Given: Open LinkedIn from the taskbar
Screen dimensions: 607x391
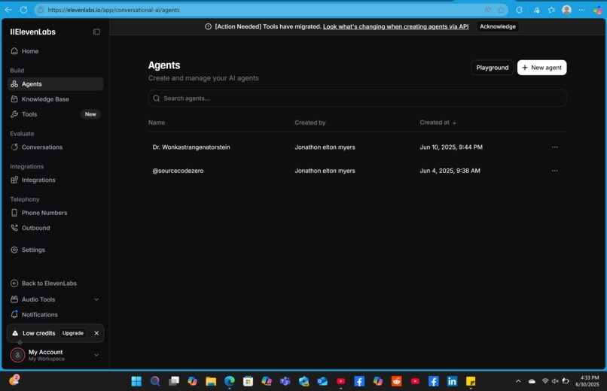Looking at the screenshot, I should coord(452,381).
